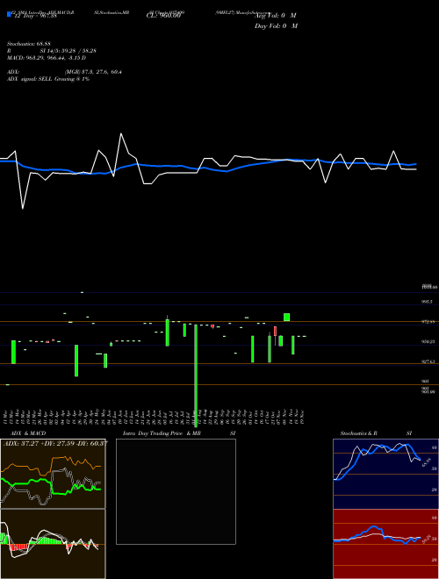Viewport: 439px width, 579px height.
Task: Click the ADX (MGR) values line
Action: (65, 72)
